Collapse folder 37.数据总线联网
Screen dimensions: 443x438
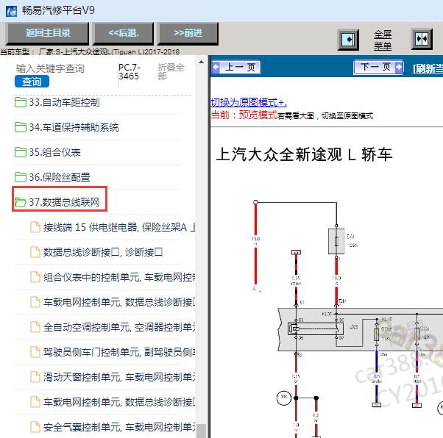64,202
